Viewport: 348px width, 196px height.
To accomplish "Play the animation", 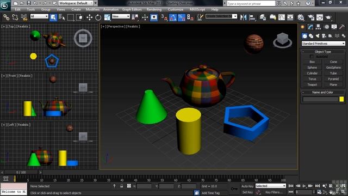I will 304,186.
